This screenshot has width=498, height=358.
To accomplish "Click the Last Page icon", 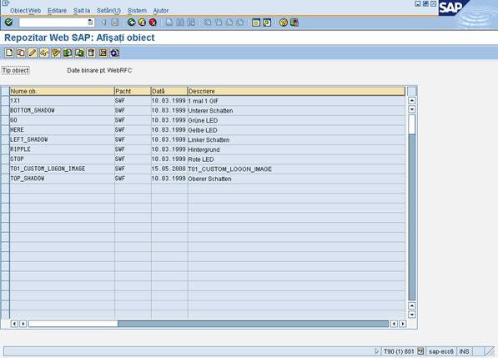I will pyautogui.click(x=239, y=23).
